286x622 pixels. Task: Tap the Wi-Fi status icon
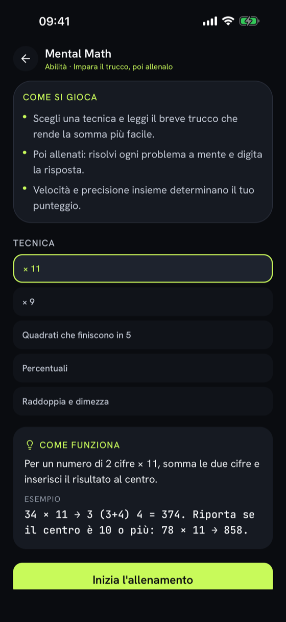click(x=229, y=21)
